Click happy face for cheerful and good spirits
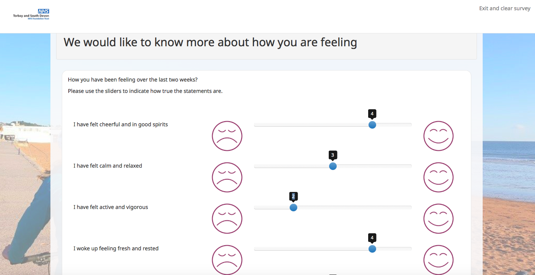This screenshot has height=275, width=535. pyautogui.click(x=438, y=136)
